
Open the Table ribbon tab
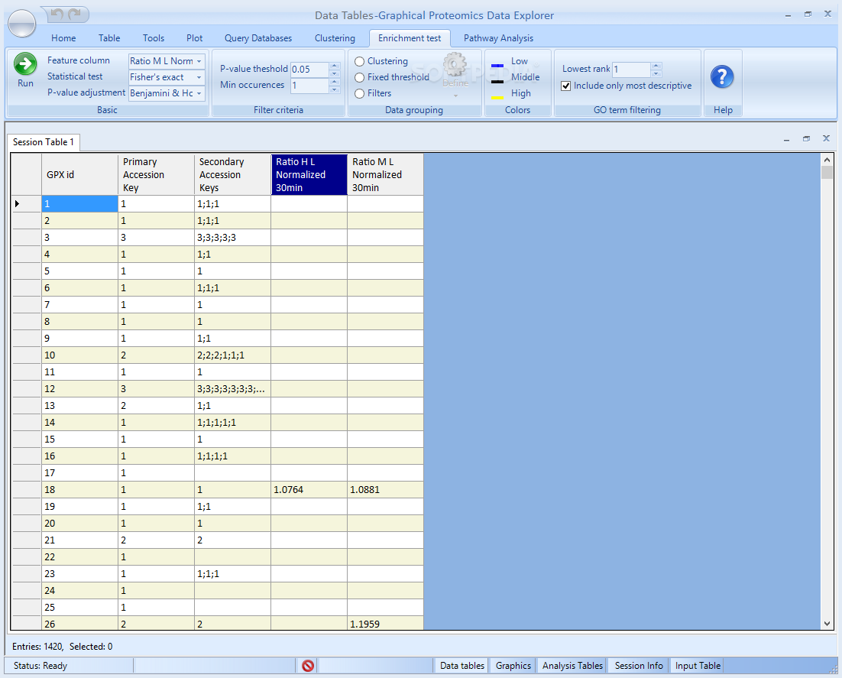[x=109, y=38]
